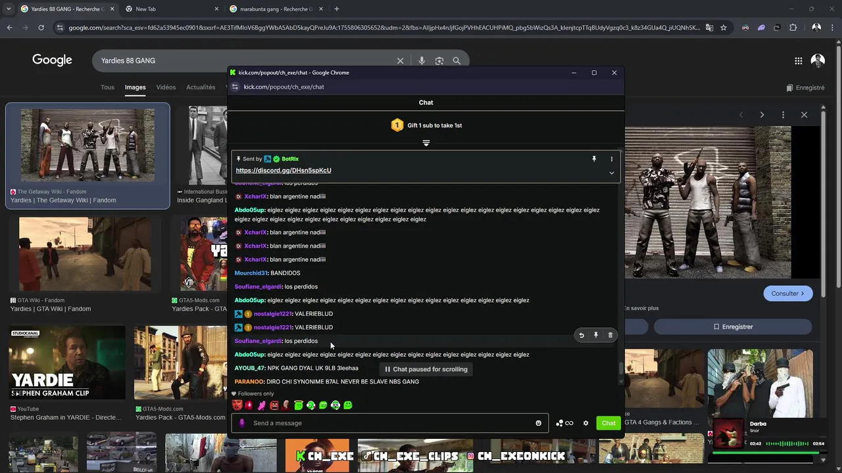Open the Actualités search tab
842x473 pixels.
tap(201, 87)
